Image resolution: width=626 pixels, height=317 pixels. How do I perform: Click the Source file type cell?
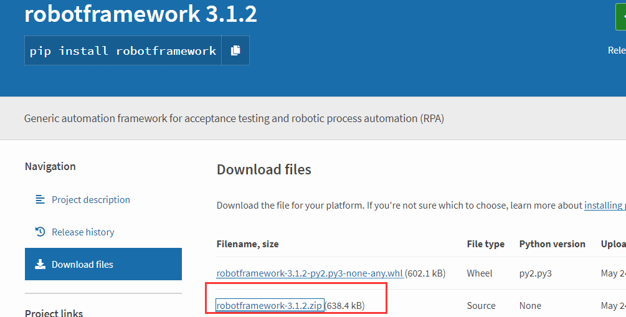pos(481,306)
